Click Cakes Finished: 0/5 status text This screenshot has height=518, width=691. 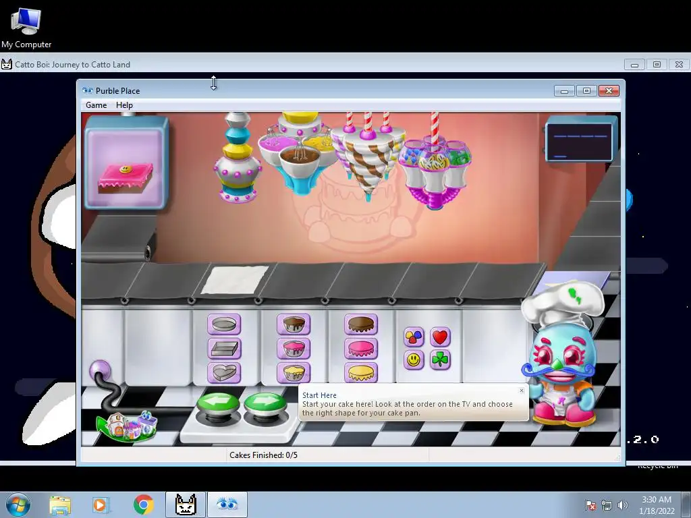pyautogui.click(x=264, y=455)
